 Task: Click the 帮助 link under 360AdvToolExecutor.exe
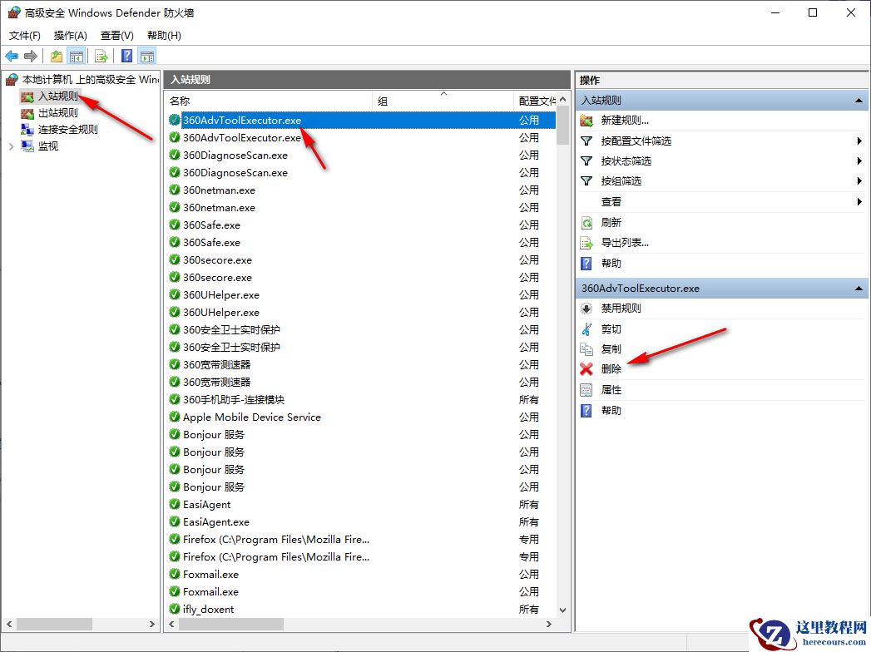pos(610,410)
